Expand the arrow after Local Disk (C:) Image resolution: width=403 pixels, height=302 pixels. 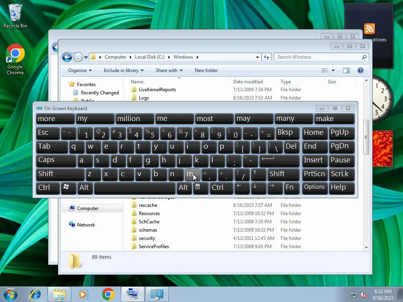(x=169, y=57)
